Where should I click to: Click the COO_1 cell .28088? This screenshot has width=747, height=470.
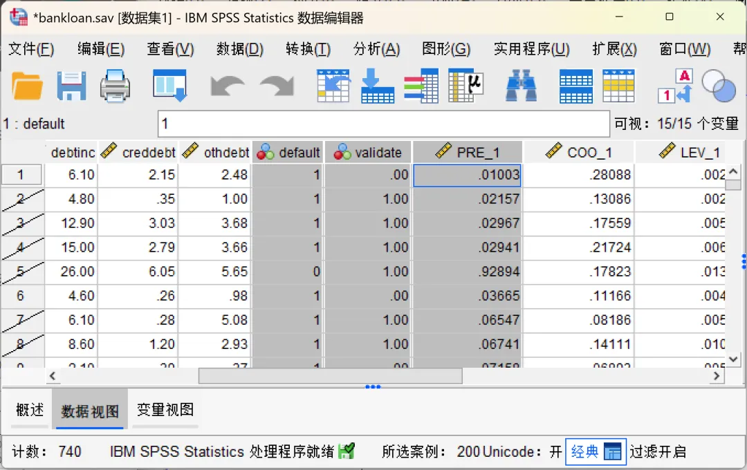tap(578, 175)
